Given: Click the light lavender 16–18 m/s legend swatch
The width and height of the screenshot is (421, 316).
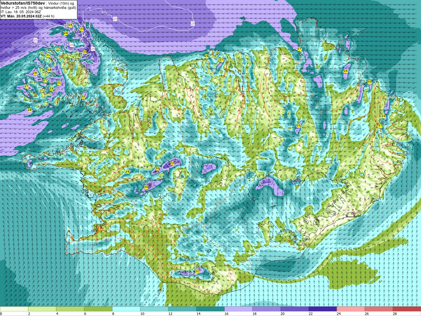Looking at the screenshot, I should tap(238, 309).
